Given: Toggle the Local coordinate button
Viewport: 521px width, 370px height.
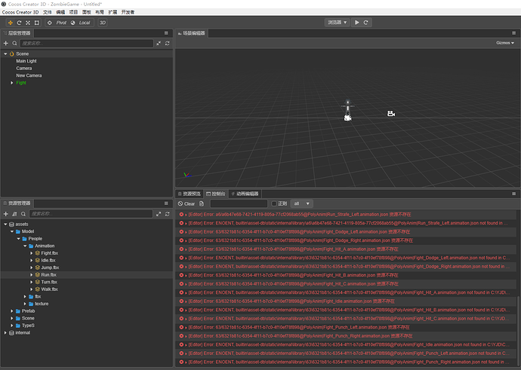Looking at the screenshot, I should point(81,23).
